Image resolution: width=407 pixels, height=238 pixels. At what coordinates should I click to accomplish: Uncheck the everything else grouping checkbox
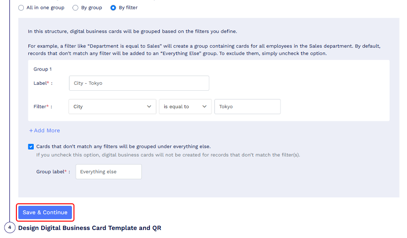pyautogui.click(x=31, y=147)
